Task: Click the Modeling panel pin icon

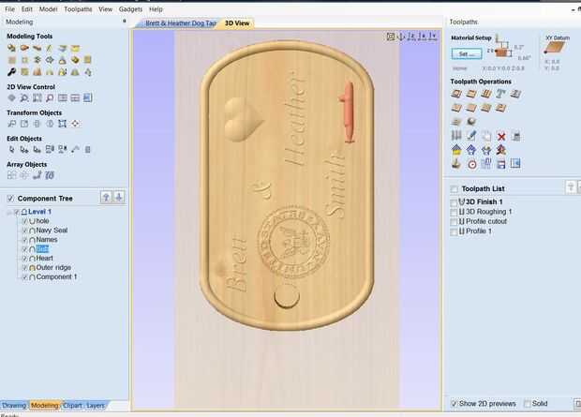Action: 125,22
